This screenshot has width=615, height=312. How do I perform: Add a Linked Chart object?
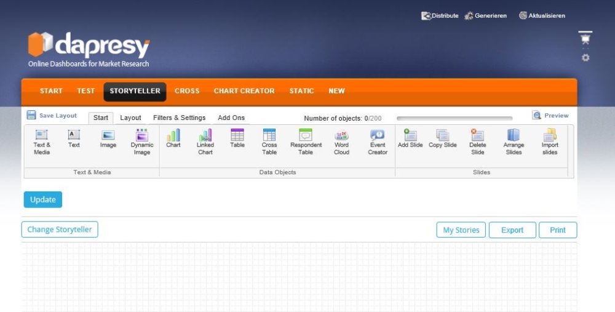coord(205,142)
